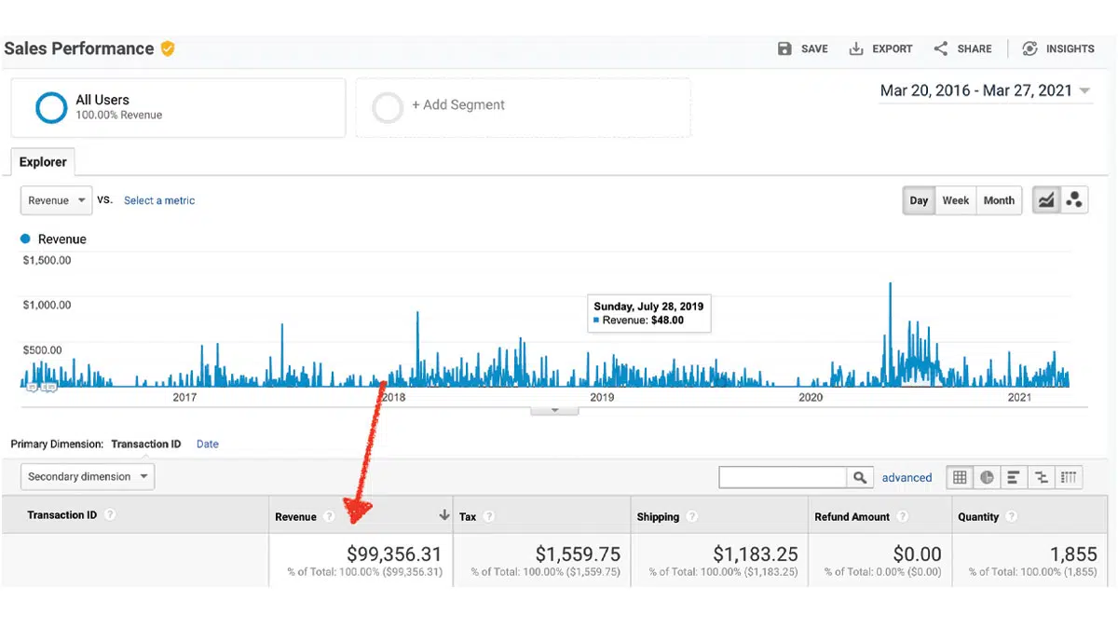Screen dimensions: 1118x629
Task: Select the motion chart visualization icon
Action: (x=1074, y=199)
